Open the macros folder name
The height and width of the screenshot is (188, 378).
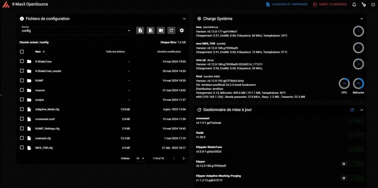(40, 90)
